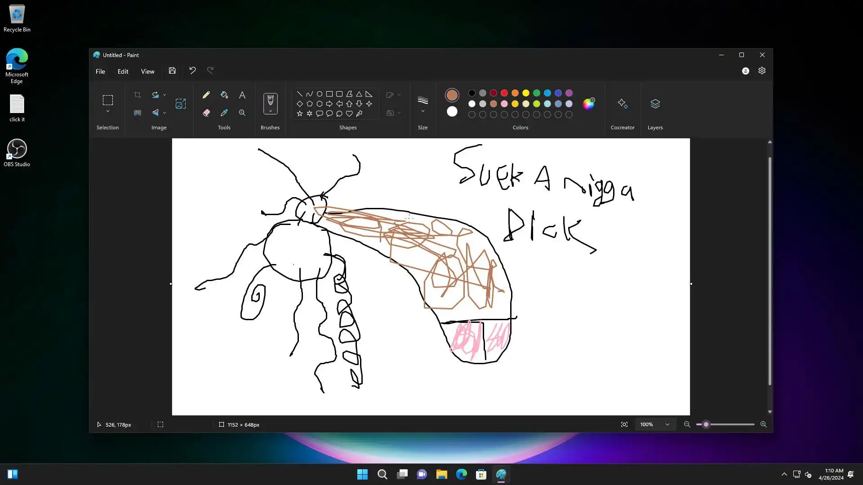This screenshot has height=485, width=863.
Task: Open the Cocreator panel
Action: coord(623,104)
